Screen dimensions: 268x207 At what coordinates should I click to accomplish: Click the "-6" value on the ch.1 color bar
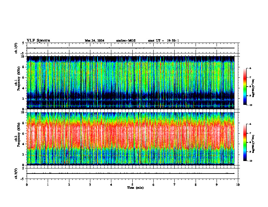click(x=250, y=68)
